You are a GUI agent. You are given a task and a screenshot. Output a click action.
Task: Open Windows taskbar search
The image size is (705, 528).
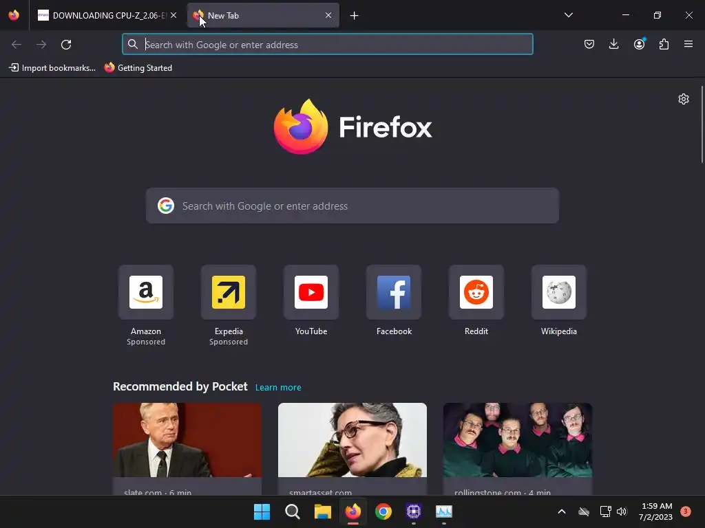click(x=292, y=511)
